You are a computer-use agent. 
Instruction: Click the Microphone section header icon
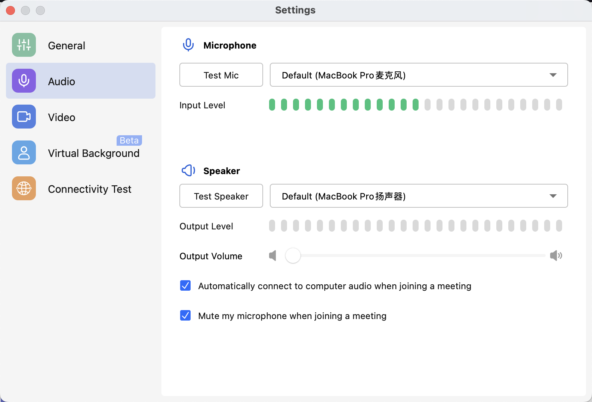pyautogui.click(x=188, y=45)
